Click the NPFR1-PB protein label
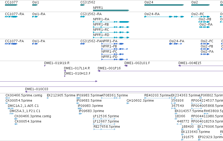 [109, 46]
